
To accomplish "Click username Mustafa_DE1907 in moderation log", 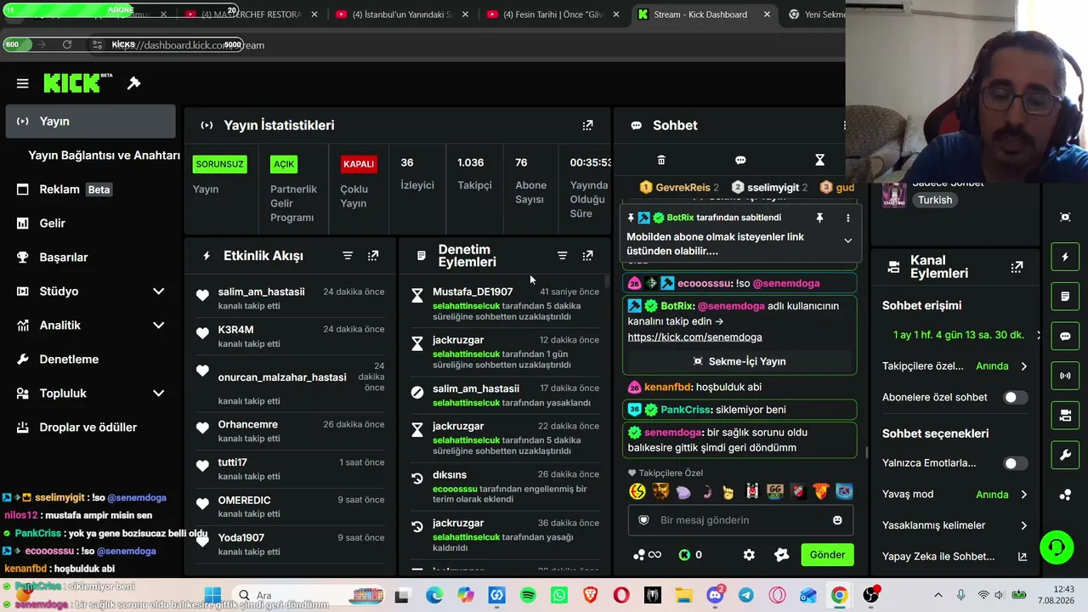I will click(x=473, y=292).
